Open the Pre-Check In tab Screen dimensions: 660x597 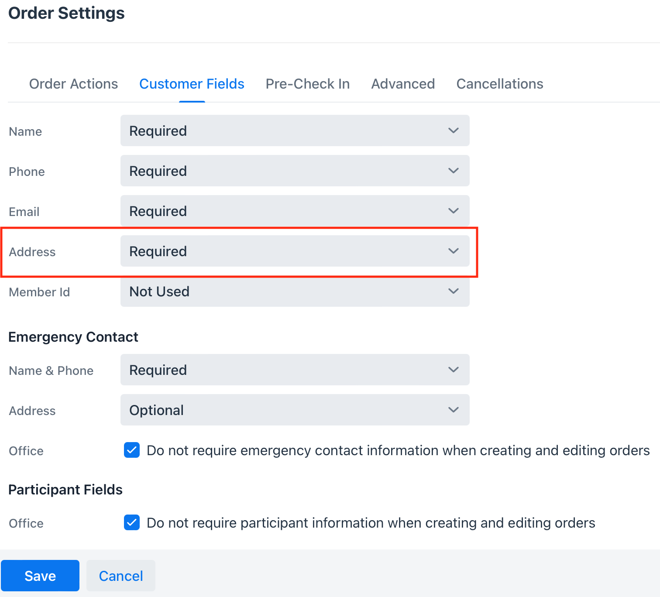[x=308, y=84]
